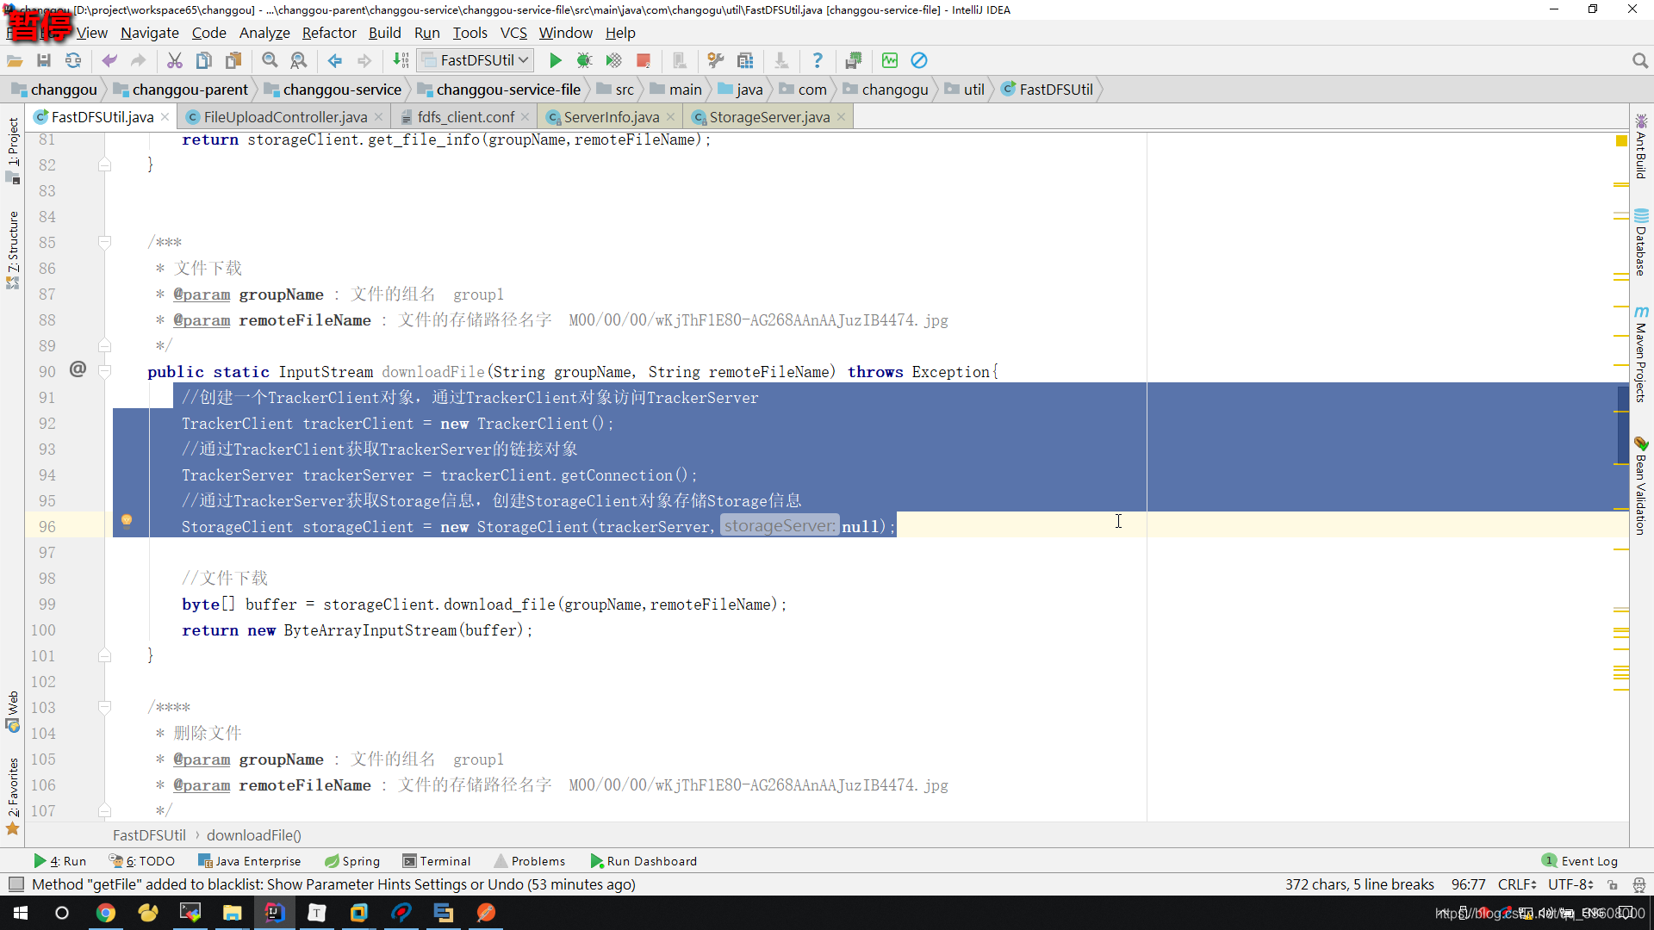This screenshot has width=1654, height=930.
Task: Click the Undo arrow icon
Action: (x=109, y=60)
